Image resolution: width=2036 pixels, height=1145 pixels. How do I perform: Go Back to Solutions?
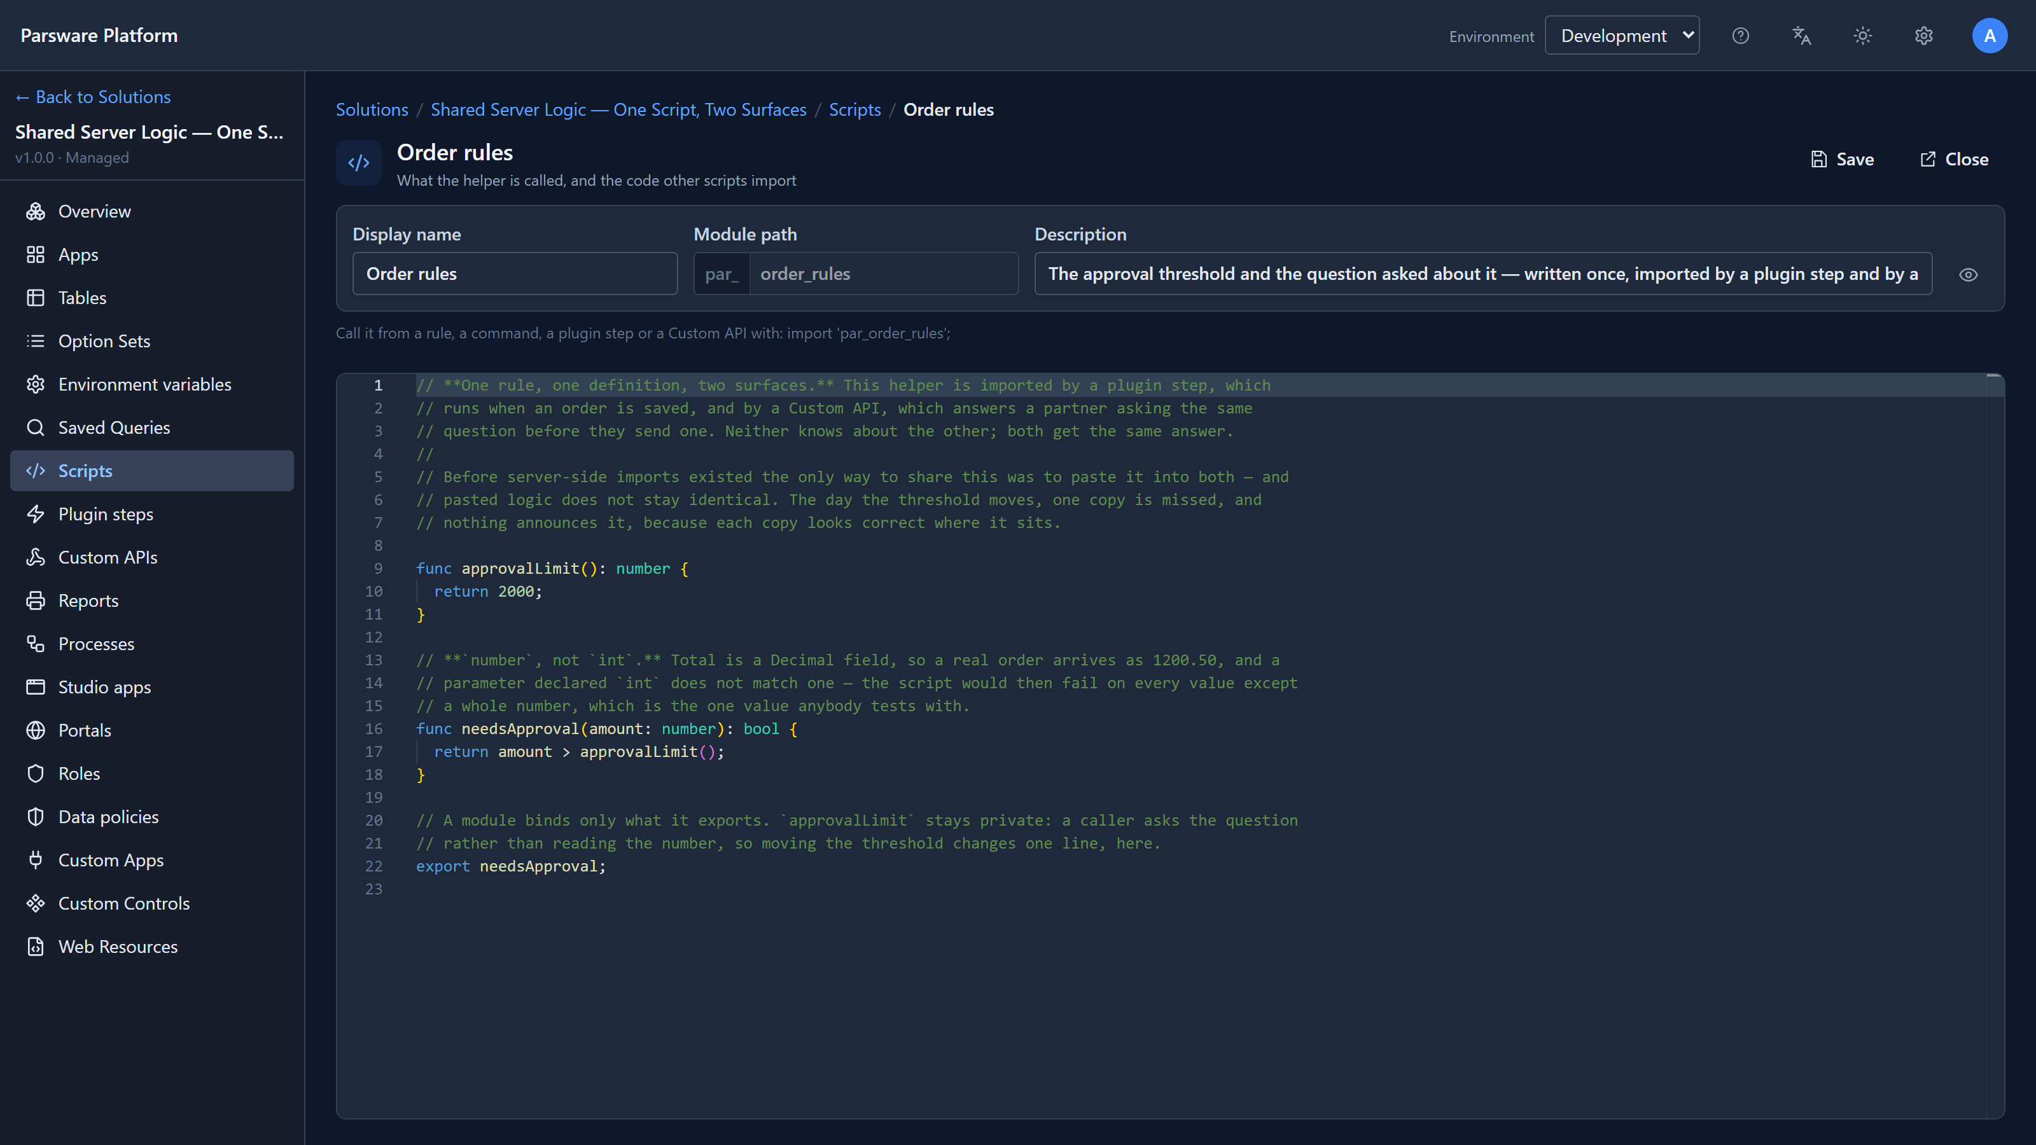coord(94,97)
